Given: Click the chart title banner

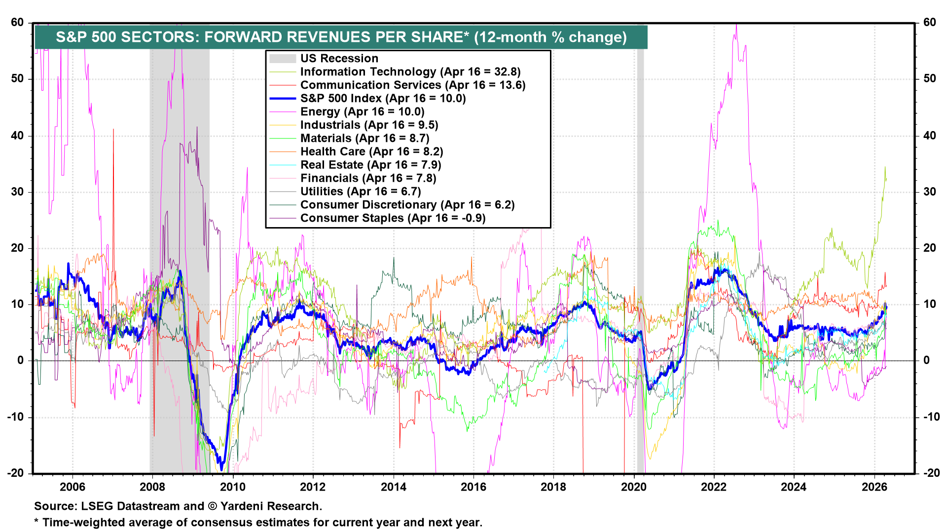Looking at the screenshot, I should (341, 37).
